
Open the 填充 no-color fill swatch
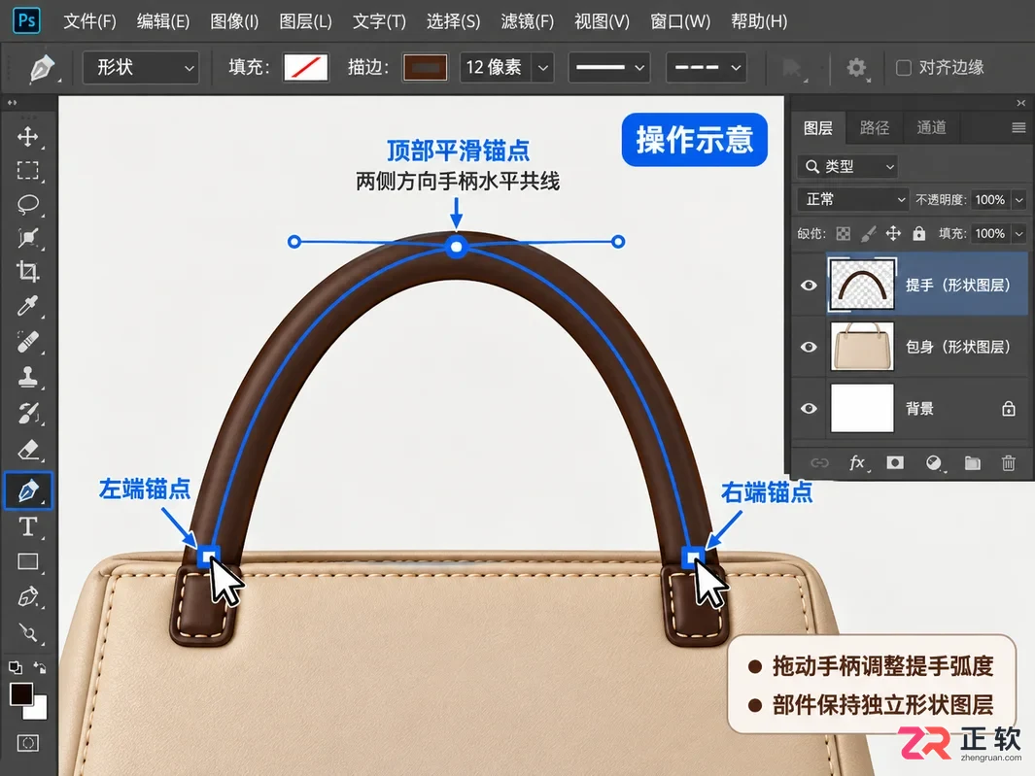point(305,67)
